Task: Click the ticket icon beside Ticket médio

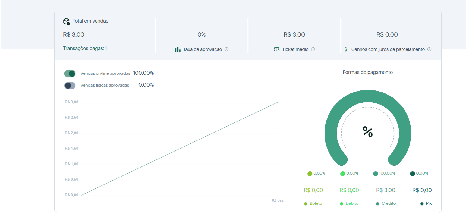Action: [276, 49]
